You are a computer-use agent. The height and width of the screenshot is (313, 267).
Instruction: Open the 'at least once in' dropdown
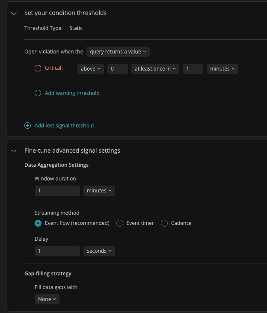155,69
